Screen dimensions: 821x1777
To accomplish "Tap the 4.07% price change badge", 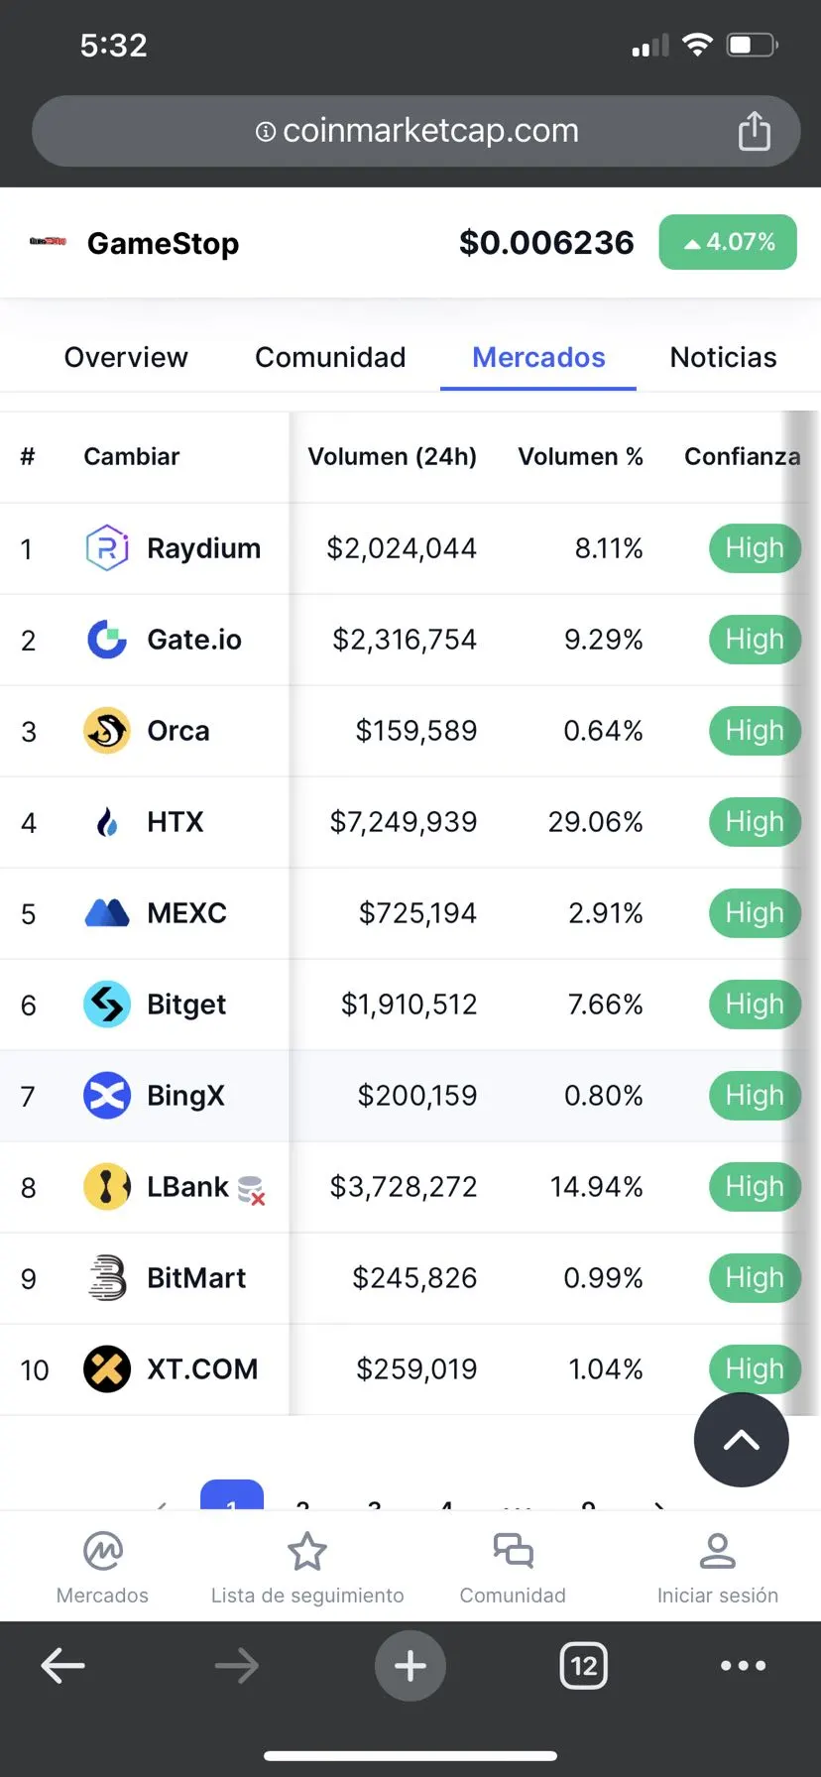I will [728, 242].
